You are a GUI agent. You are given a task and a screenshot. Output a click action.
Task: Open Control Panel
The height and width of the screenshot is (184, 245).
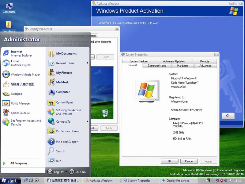[61, 102]
